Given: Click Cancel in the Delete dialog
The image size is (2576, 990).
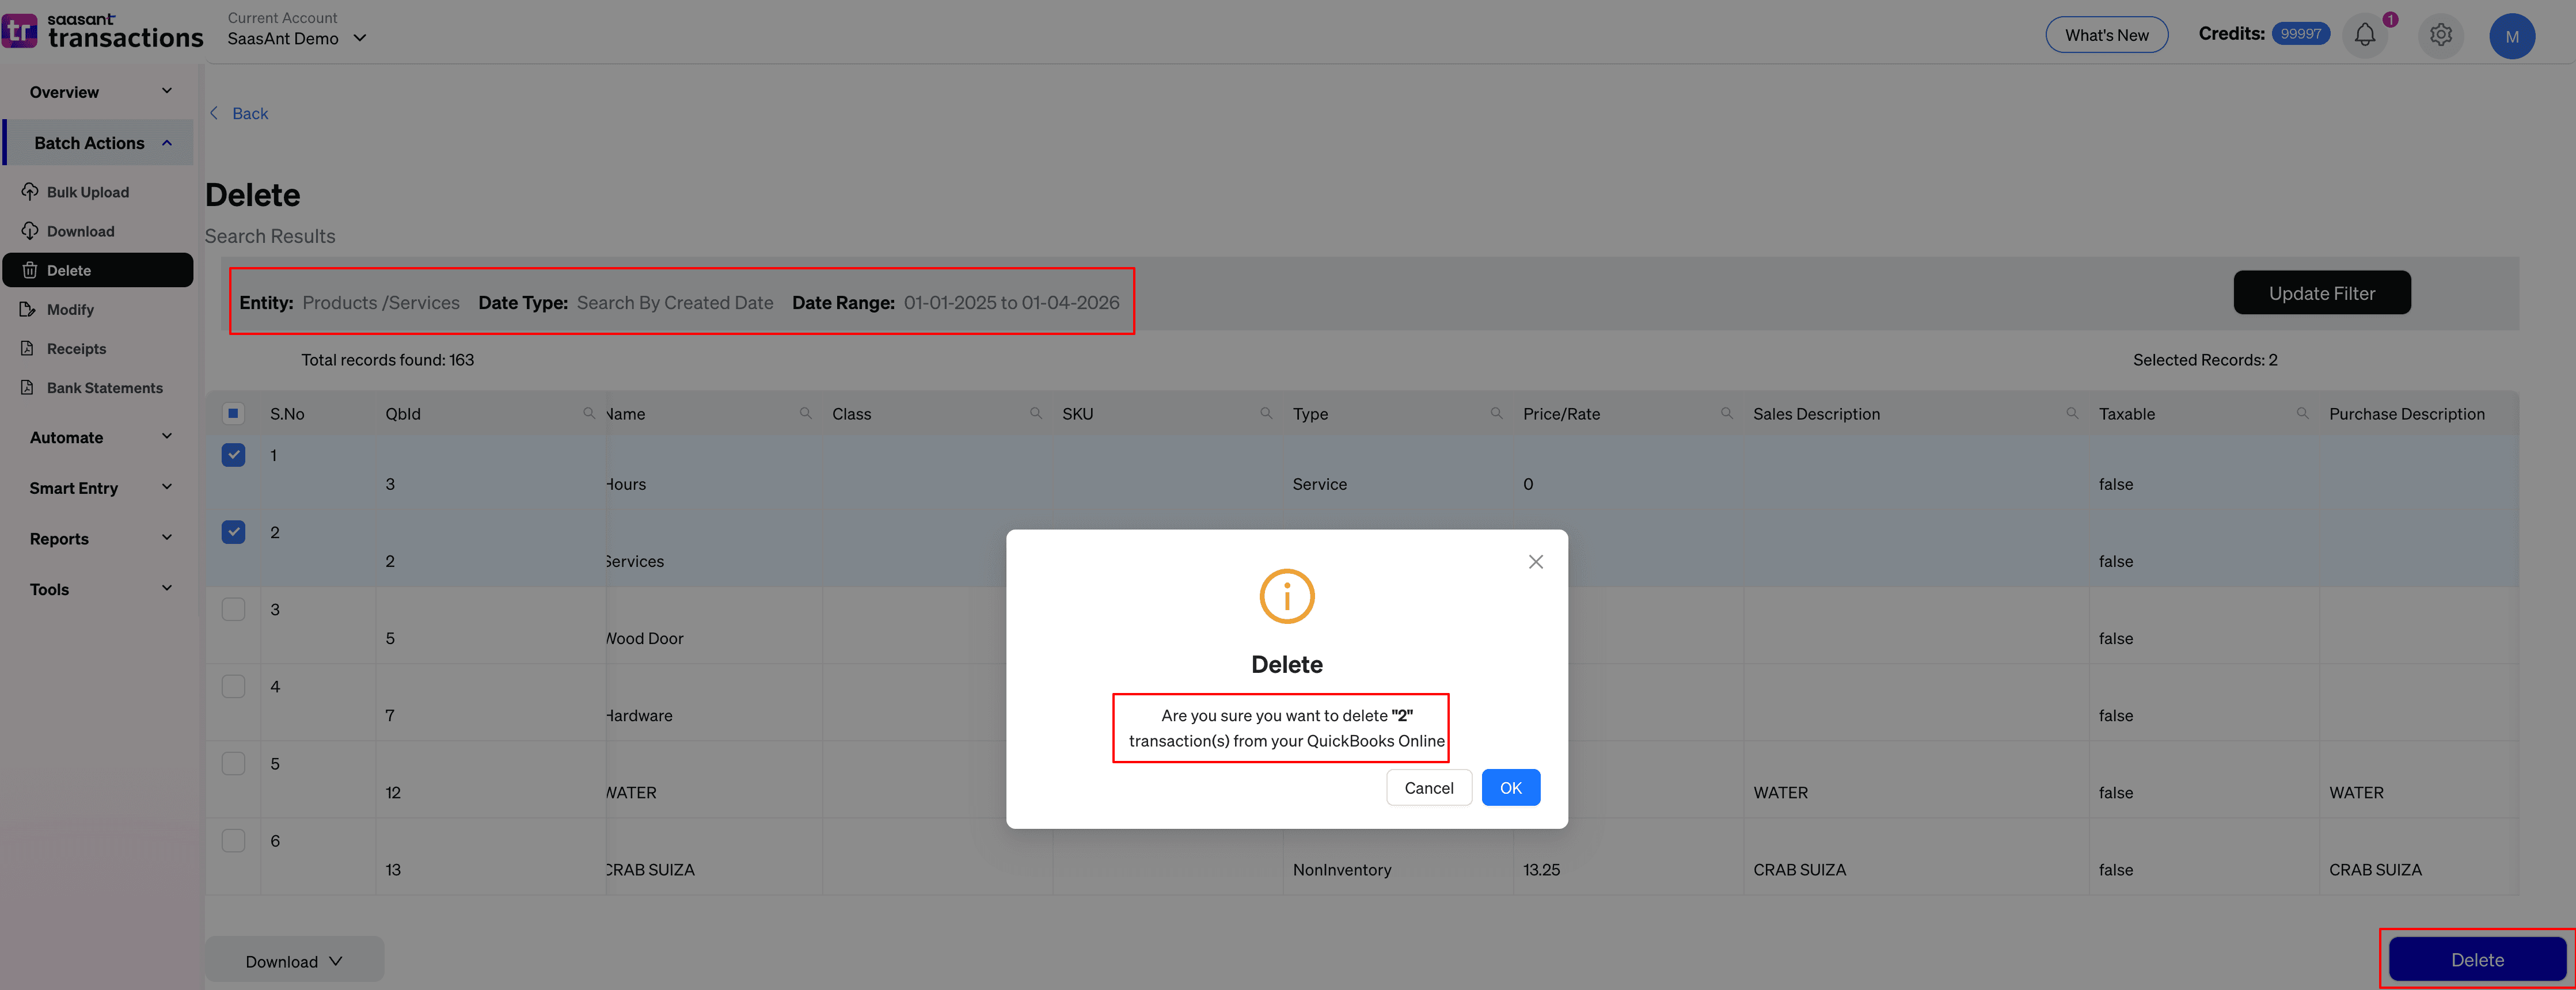Looking at the screenshot, I should coord(1428,788).
